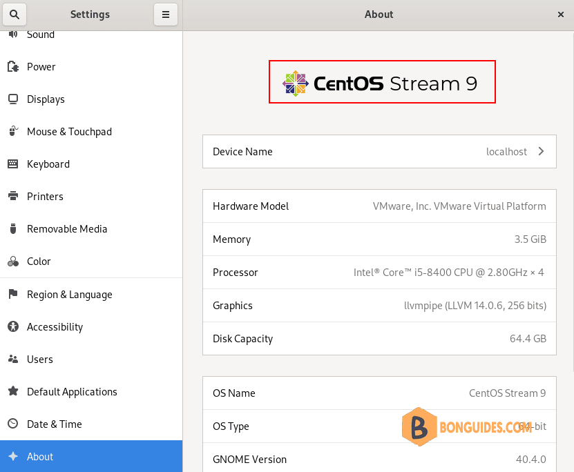This screenshot has height=472, width=574.
Task: Click the GNOME Version label
Action: (249, 459)
